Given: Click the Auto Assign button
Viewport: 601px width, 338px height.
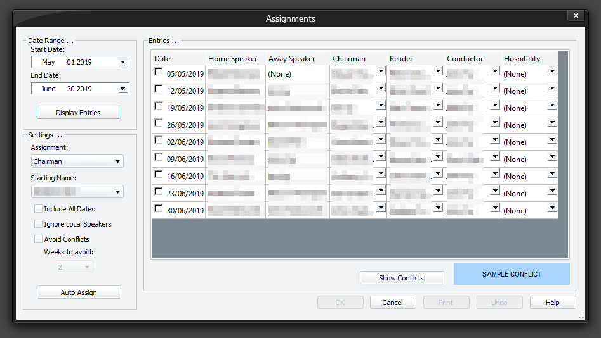Looking at the screenshot, I should (x=79, y=292).
